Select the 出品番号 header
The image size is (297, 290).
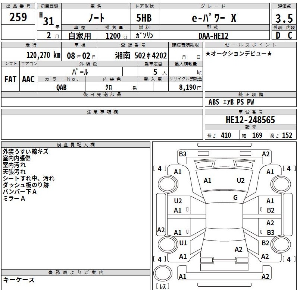click(18, 6)
